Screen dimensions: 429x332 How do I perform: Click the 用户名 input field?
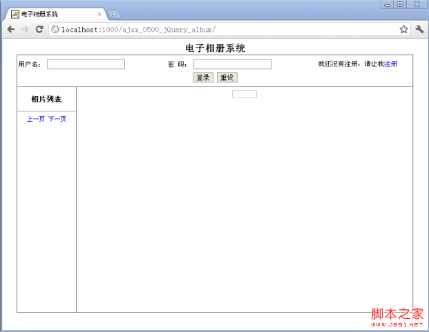(x=86, y=64)
